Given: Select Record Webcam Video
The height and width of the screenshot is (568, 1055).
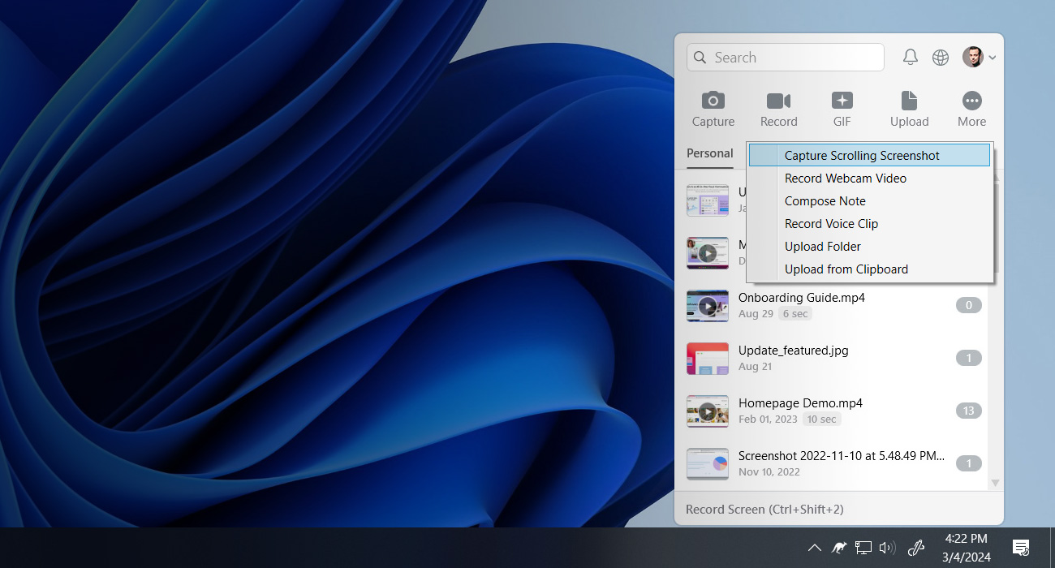Looking at the screenshot, I should pyautogui.click(x=845, y=178).
